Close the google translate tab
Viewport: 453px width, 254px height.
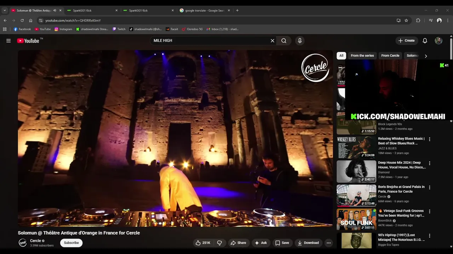[x=229, y=10]
